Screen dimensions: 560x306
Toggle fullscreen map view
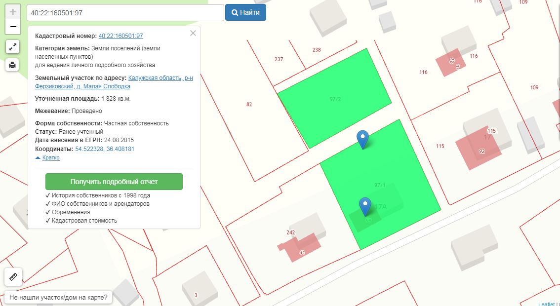tap(13, 47)
